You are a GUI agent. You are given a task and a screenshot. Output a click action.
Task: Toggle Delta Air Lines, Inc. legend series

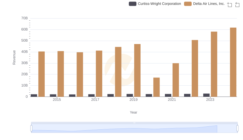[204, 4]
